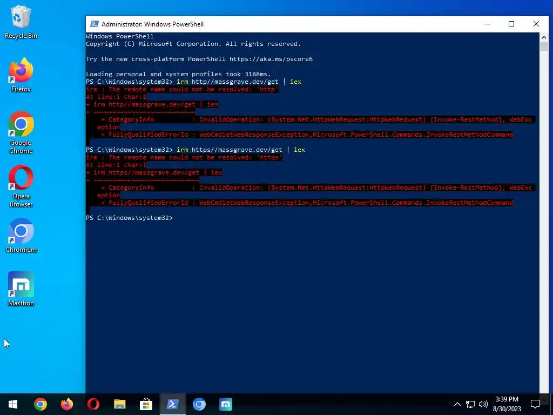The width and height of the screenshot is (553, 415).
Task: Click the 'Administrator: Windows PowerShell' title text
Action: (x=152, y=24)
